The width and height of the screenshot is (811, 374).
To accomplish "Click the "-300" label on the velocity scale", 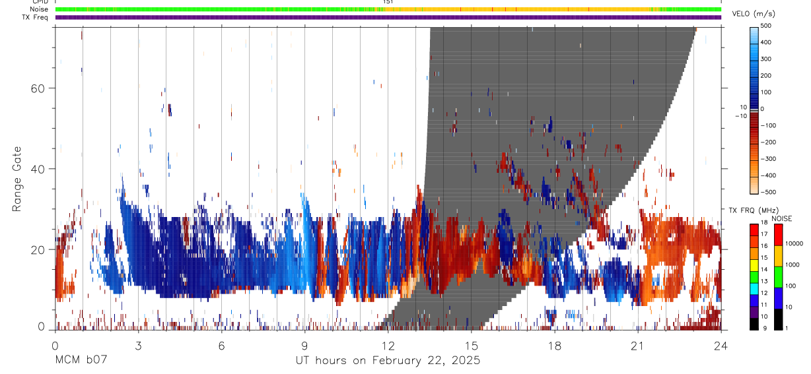I will pos(767,159).
